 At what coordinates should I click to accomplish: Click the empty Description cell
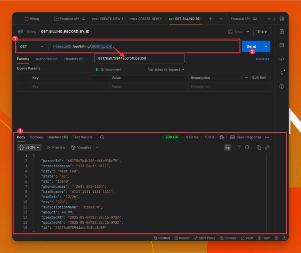click(229, 87)
